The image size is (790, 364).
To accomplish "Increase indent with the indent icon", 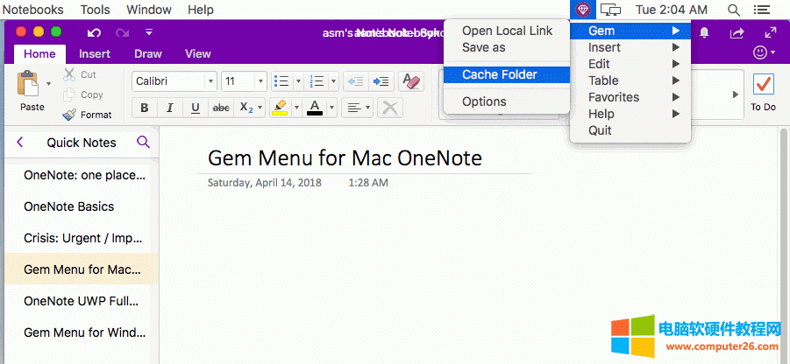I will pyautogui.click(x=381, y=81).
